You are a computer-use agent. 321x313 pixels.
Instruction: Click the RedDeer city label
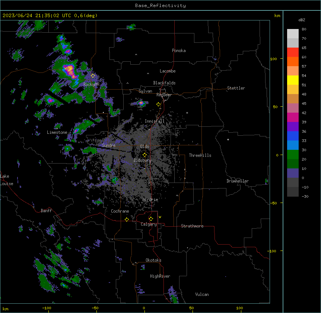point(164,95)
